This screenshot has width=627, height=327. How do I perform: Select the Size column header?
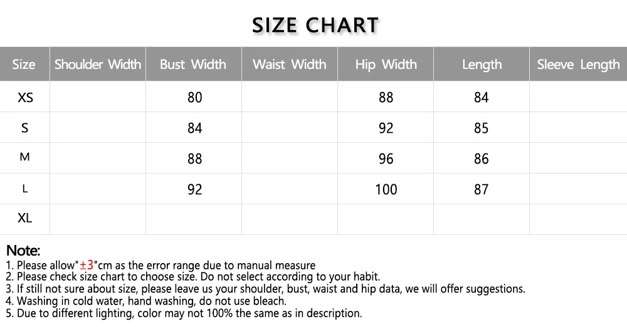[x=24, y=65]
